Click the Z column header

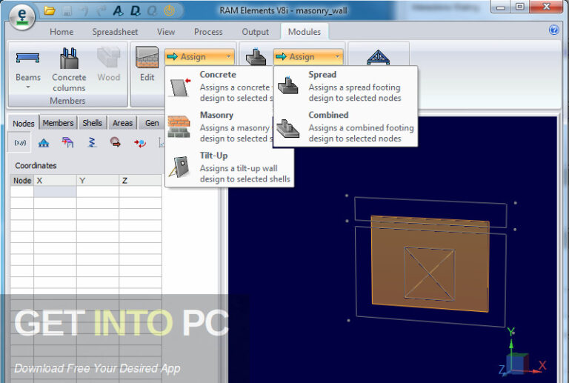coord(140,181)
